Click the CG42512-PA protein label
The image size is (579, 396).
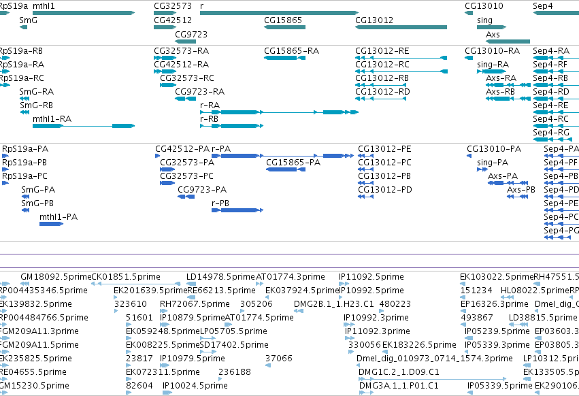(182, 149)
